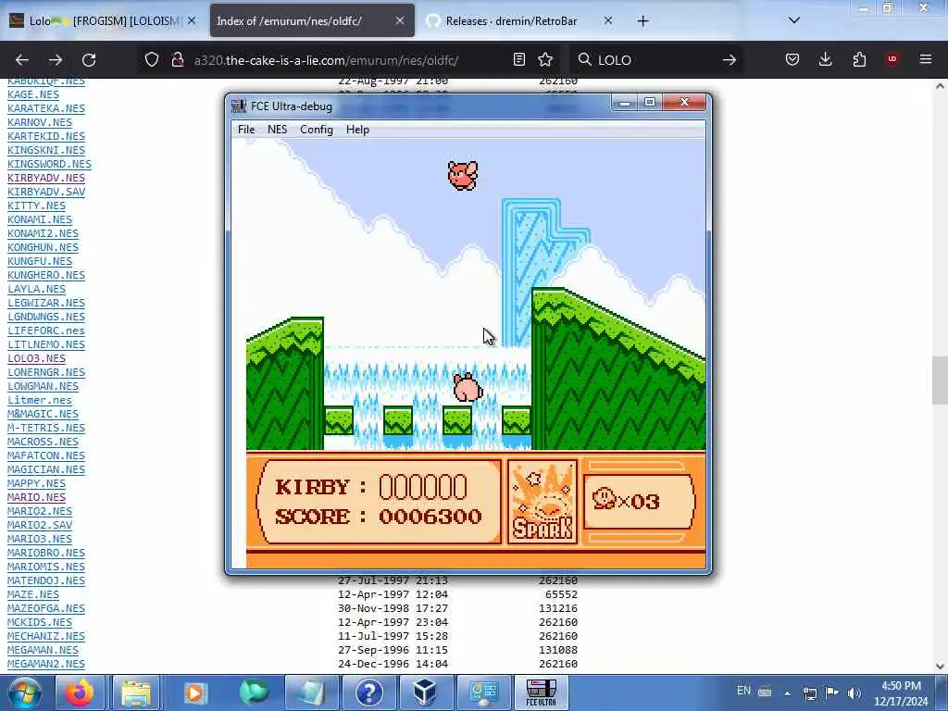Open the extensions puzzle icon
Image resolution: width=948 pixels, height=711 pixels.
point(859,59)
